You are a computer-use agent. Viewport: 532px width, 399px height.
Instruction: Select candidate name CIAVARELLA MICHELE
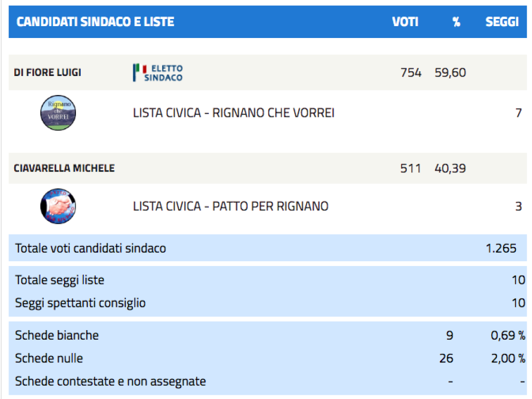(64, 168)
